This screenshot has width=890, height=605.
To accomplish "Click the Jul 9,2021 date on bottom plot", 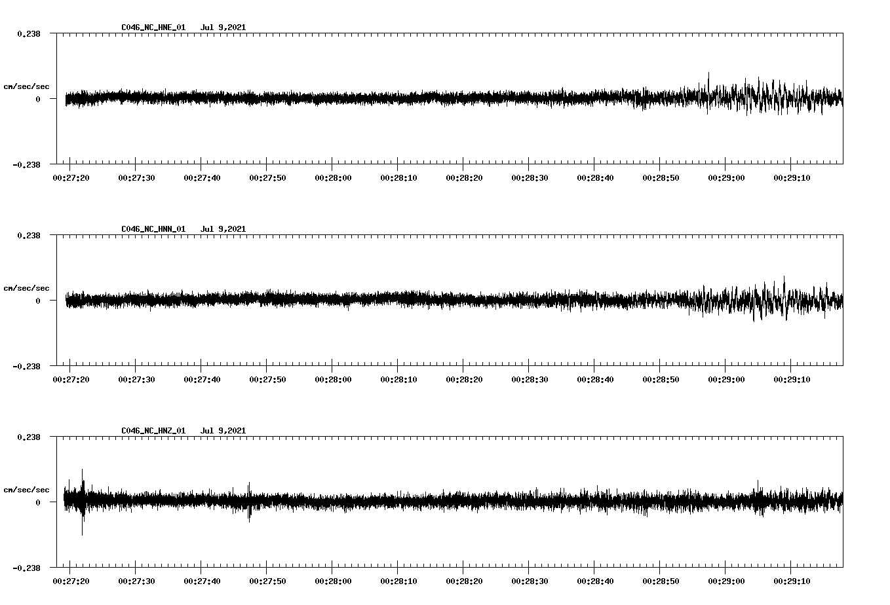I will (223, 431).
